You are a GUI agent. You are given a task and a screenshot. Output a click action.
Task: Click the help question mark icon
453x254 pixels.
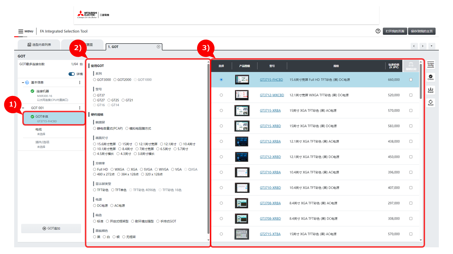378,31
